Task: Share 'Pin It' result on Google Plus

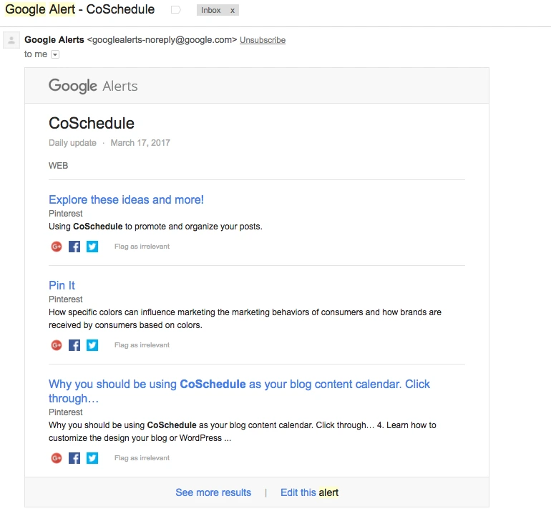Action: (57, 345)
